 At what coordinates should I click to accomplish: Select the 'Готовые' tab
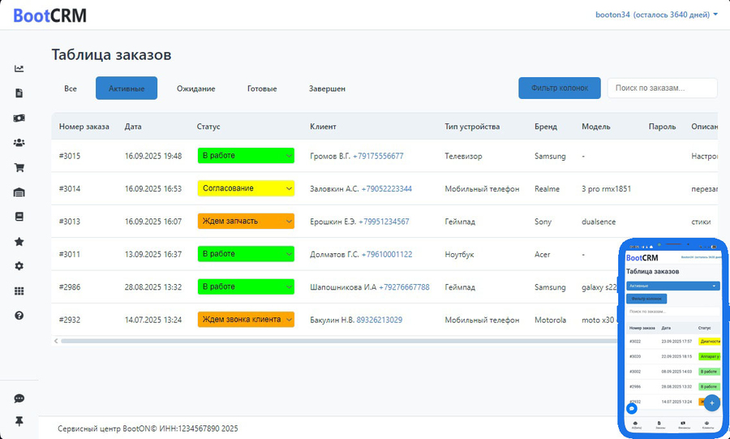point(262,88)
